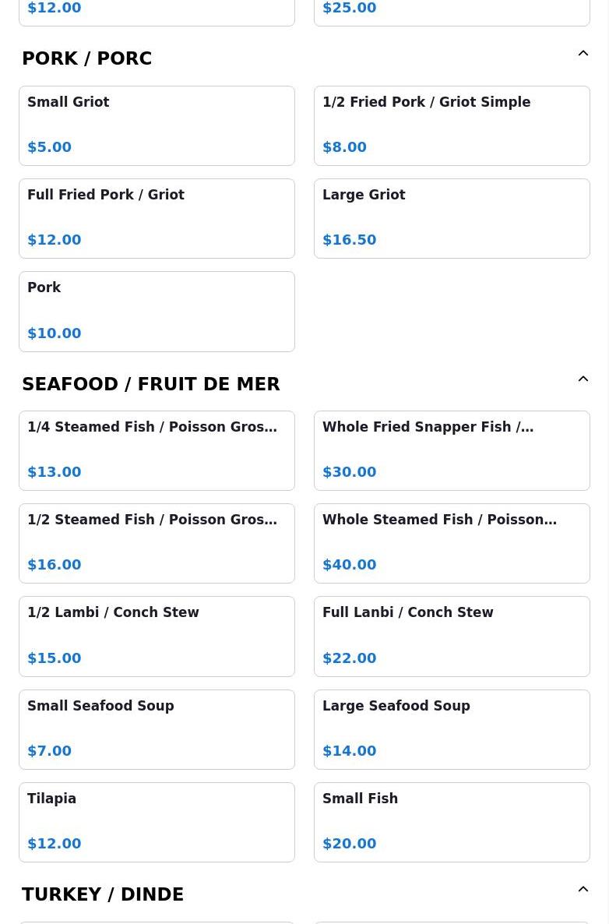Select the Small Griot item
This screenshot has width=609, height=924.
click(157, 125)
